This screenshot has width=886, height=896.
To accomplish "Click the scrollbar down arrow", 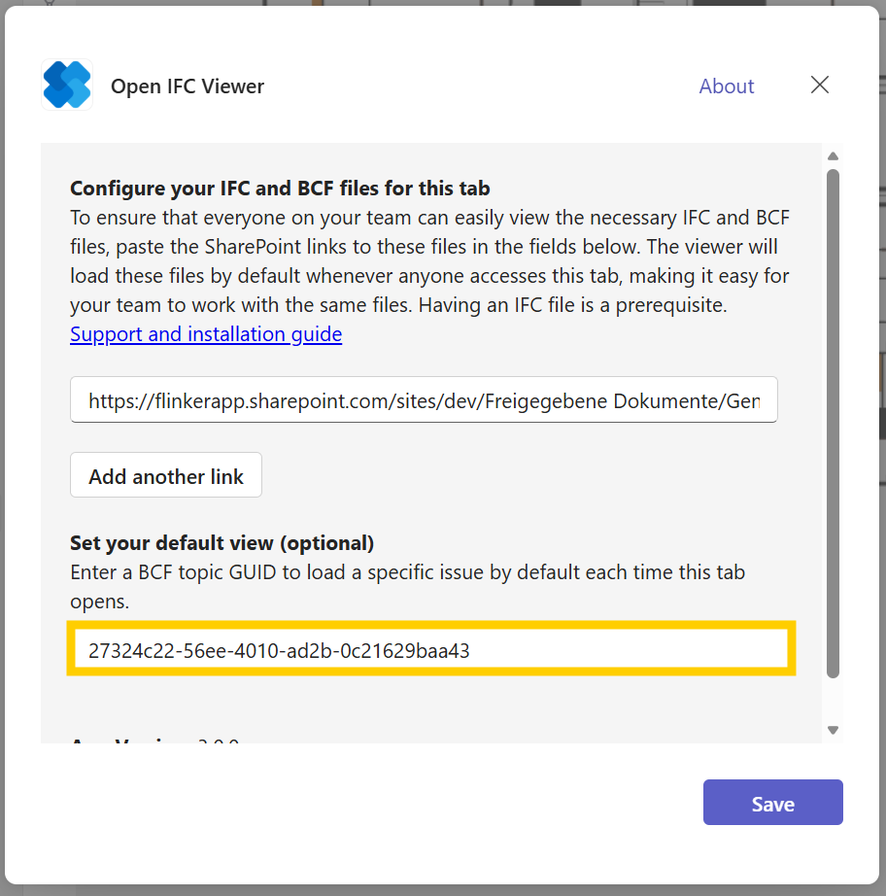I will pos(833,729).
